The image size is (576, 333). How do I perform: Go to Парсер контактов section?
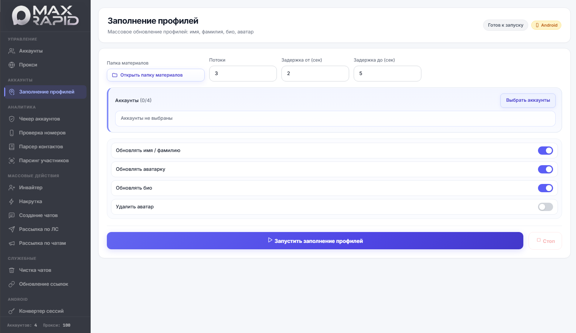41,147
